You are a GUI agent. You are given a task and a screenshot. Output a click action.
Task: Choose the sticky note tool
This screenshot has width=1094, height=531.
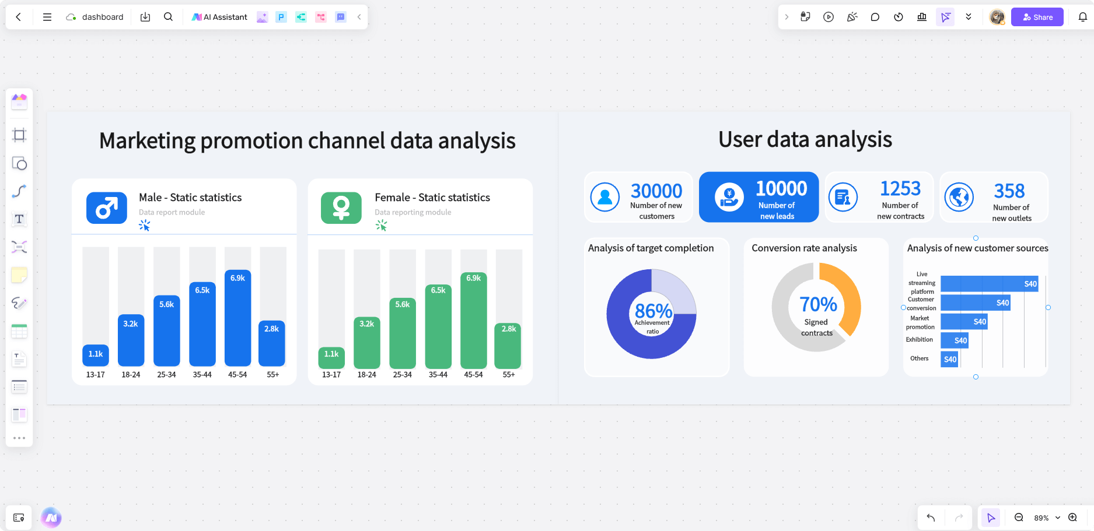click(x=19, y=275)
